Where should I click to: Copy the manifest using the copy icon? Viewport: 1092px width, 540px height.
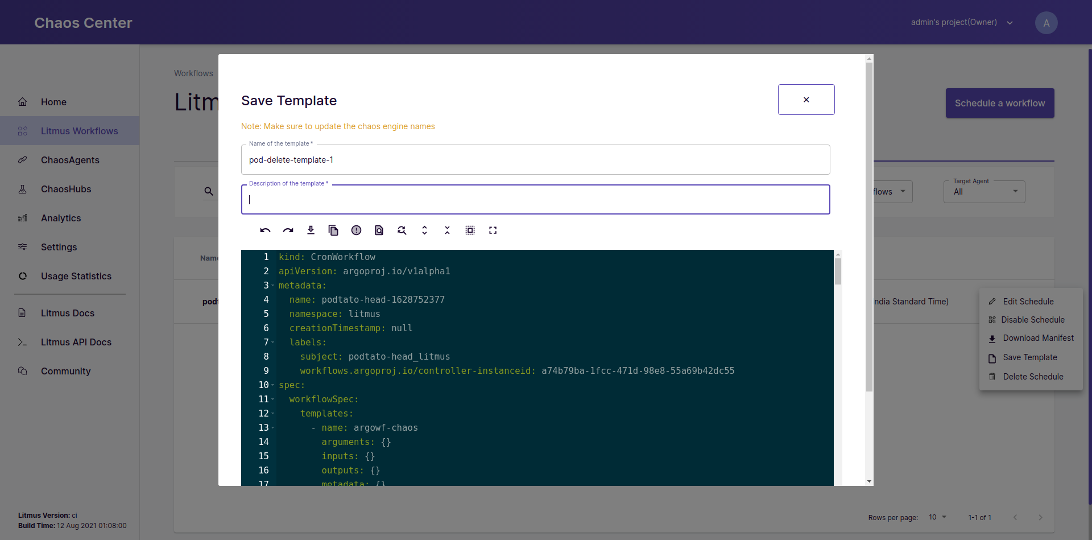(333, 230)
